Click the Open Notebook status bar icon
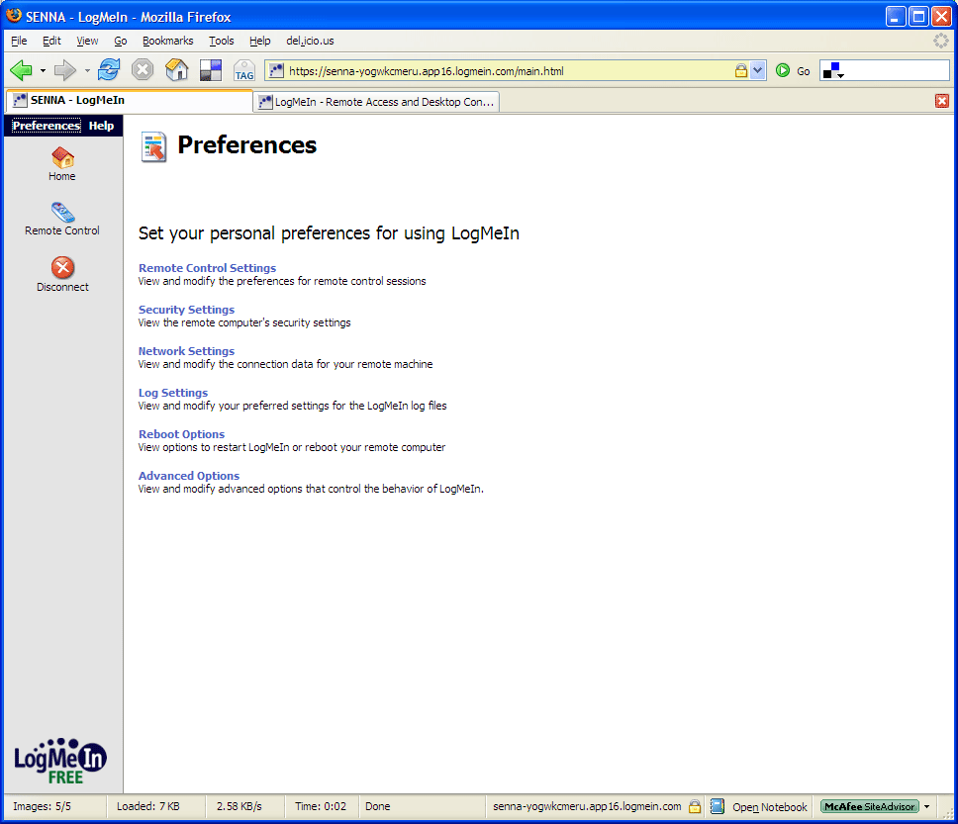The image size is (958, 824). 718,806
